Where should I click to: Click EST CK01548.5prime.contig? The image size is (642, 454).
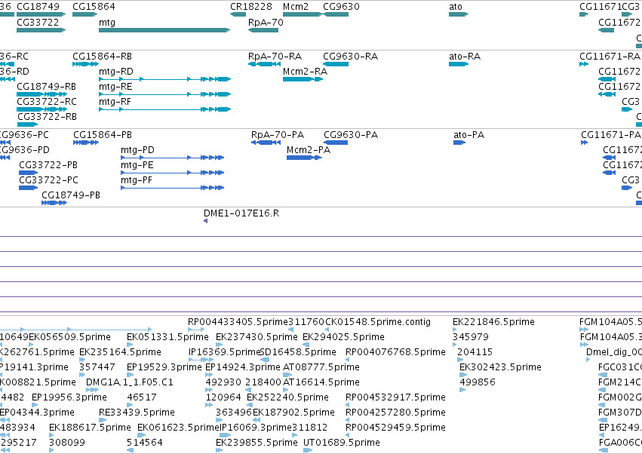click(378, 322)
